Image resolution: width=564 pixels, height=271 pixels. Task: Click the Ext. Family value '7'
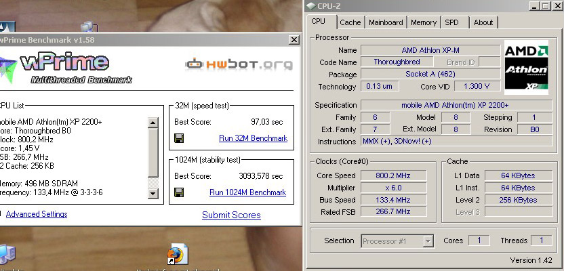pos(375,129)
